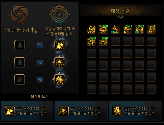Open the 스킬 공격력 증가 swirl emblem
Screen dimensions: 164x125
coord(19,14)
